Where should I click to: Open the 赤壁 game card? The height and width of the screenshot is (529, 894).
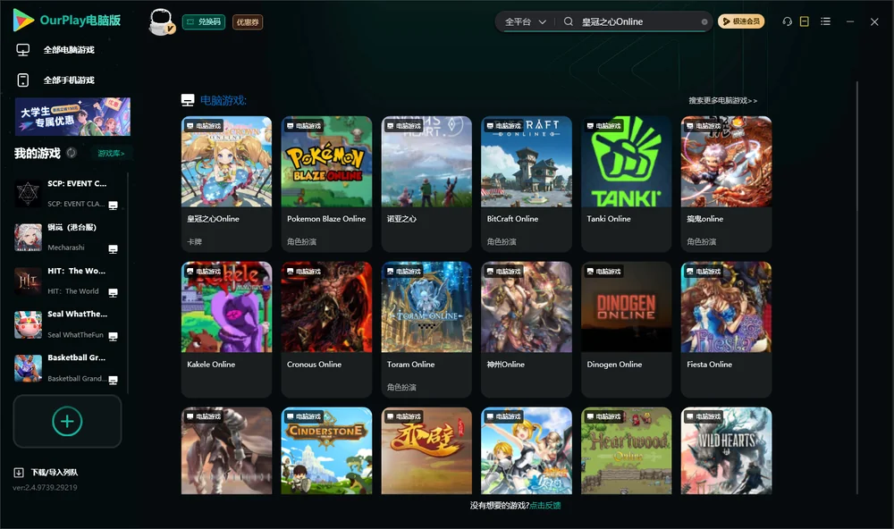tap(426, 450)
